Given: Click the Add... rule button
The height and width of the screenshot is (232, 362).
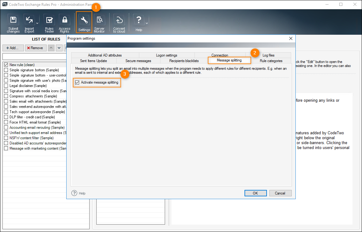Looking at the screenshot, I should point(13,48).
